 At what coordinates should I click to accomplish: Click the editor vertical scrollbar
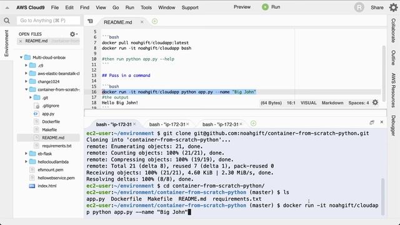[x=383, y=74]
